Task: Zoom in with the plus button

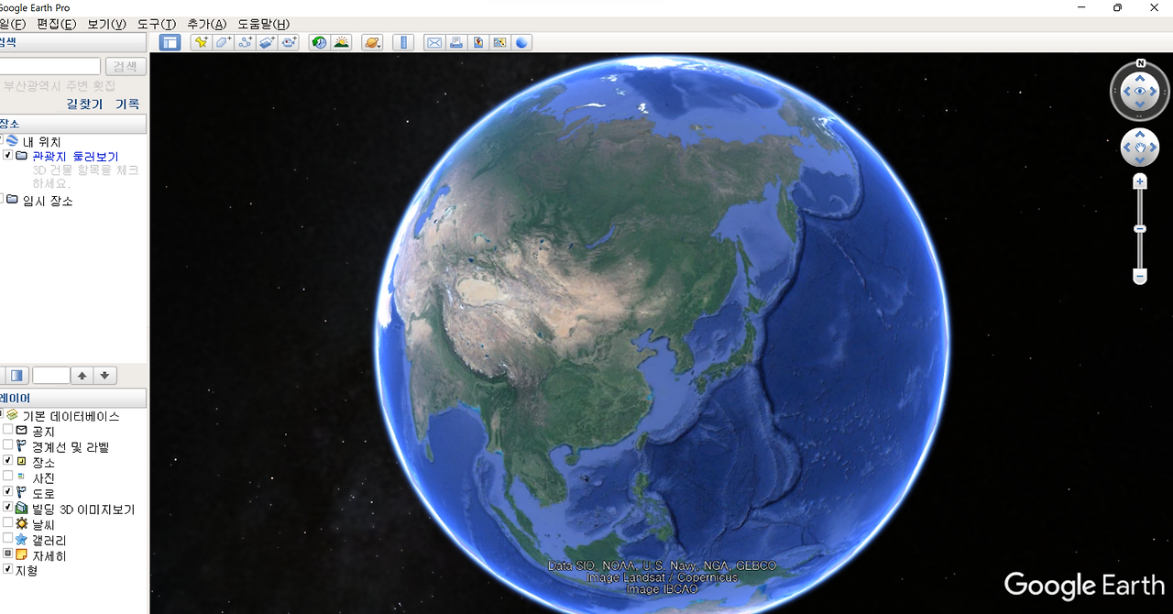Action: 1140,182
